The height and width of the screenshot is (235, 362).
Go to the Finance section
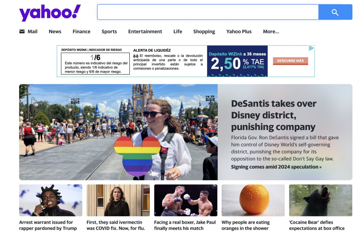coord(81,31)
